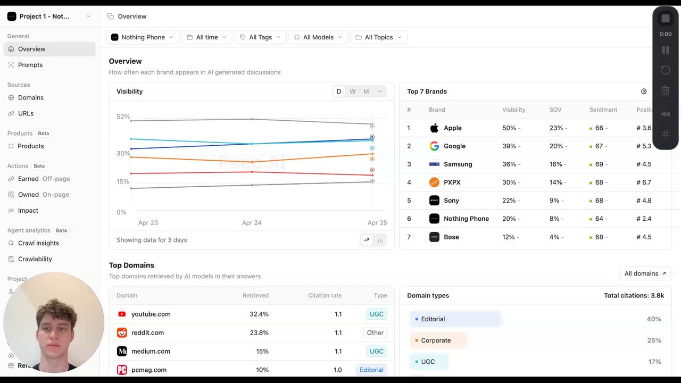This screenshot has height=383, width=681.
Task: Open the Visibility chart more options menu
Action: [x=380, y=91]
